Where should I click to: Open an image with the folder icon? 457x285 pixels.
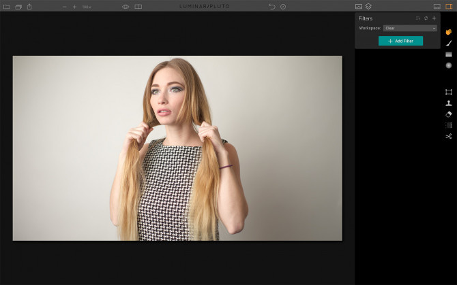click(x=6, y=7)
